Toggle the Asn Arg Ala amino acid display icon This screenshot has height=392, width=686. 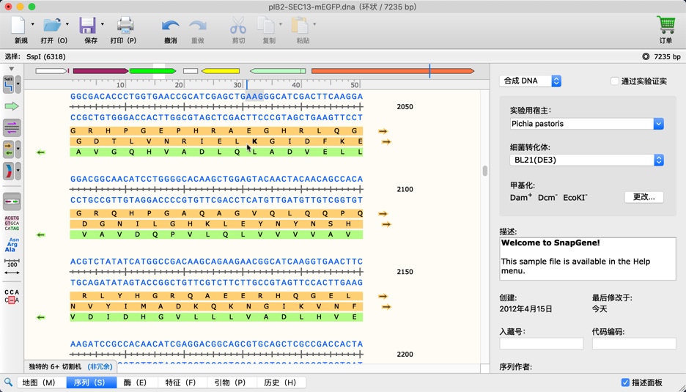pyautogui.click(x=12, y=245)
